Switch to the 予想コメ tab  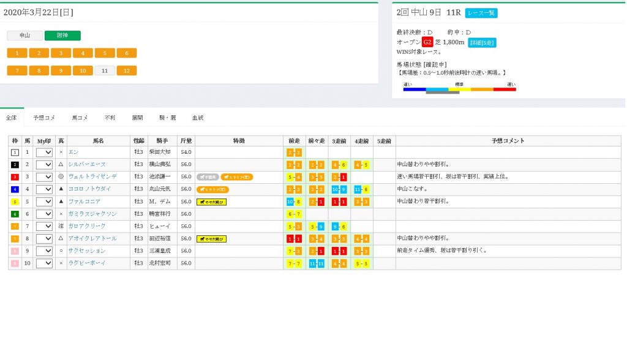[44, 116]
